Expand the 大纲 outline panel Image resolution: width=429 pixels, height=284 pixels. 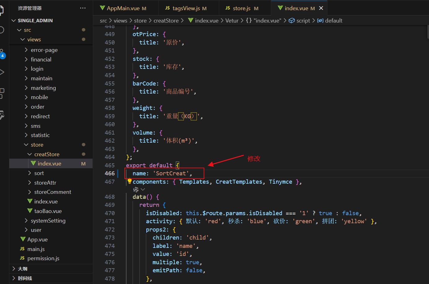51,269
